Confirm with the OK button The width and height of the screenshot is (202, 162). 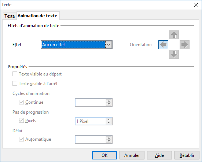104,155
